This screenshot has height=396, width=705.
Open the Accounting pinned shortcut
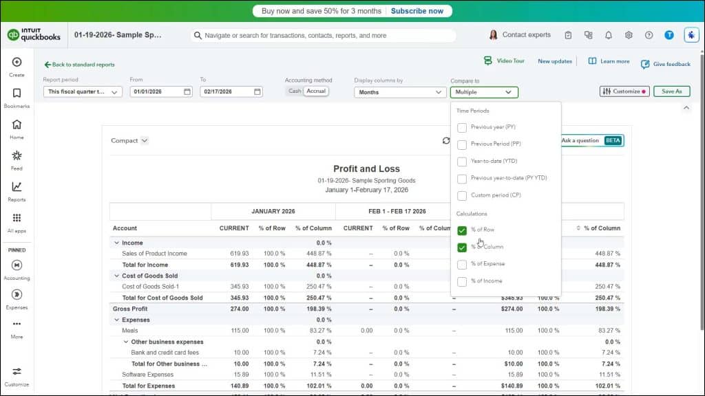click(17, 268)
